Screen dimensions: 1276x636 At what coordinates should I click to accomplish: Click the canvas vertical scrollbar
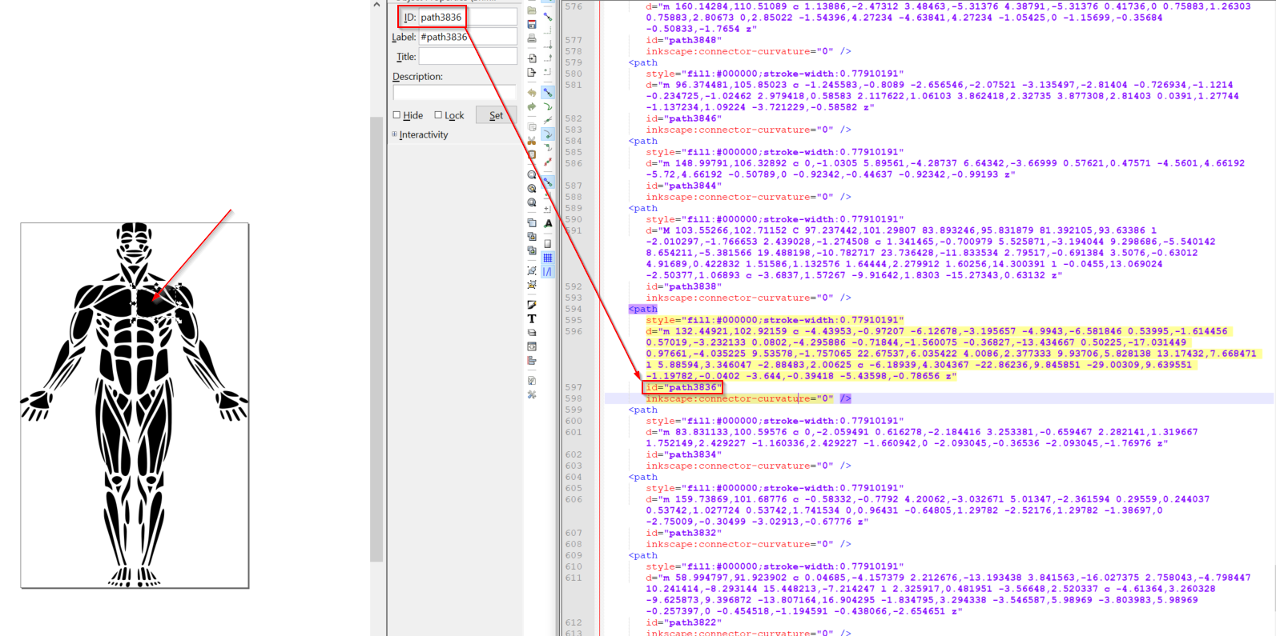(376, 340)
